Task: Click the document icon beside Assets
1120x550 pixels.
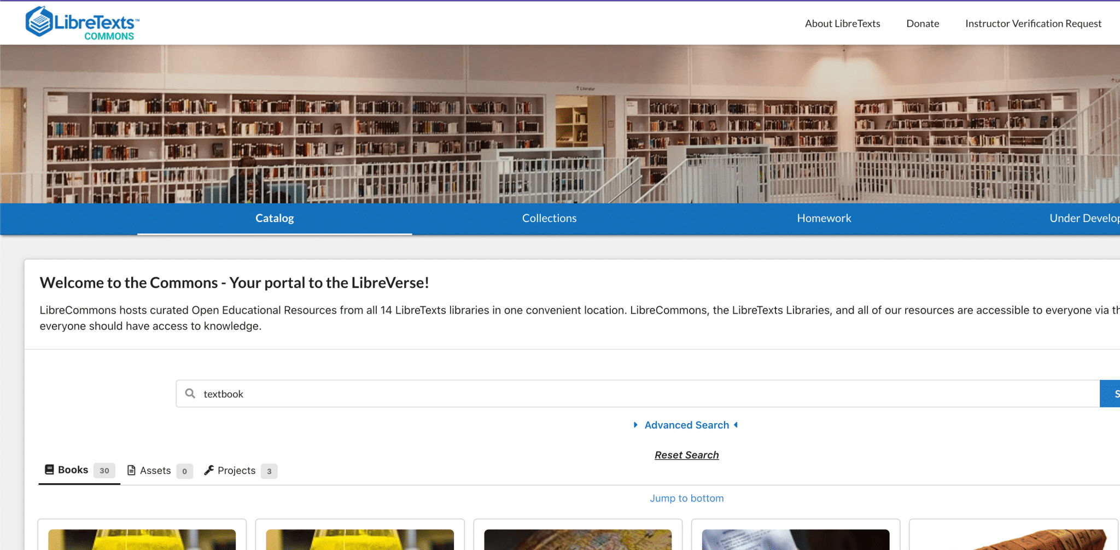Action: coord(131,470)
